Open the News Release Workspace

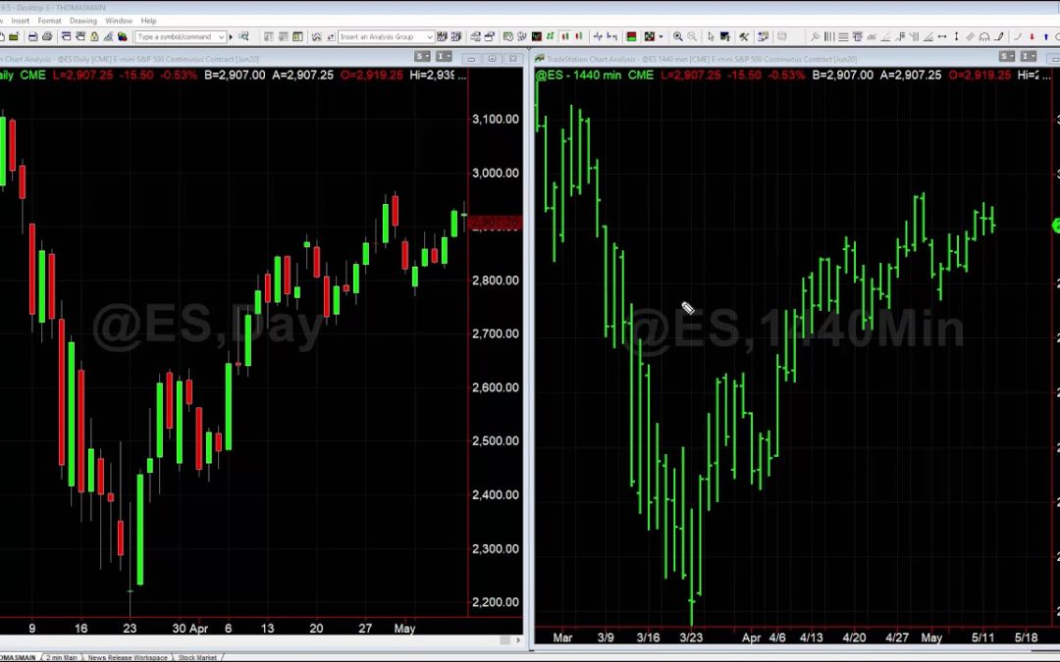pos(128,655)
